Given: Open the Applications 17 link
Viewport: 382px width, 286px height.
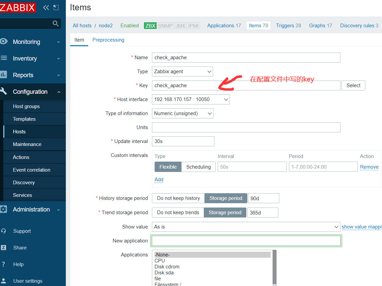Looking at the screenshot, I should 224,26.
